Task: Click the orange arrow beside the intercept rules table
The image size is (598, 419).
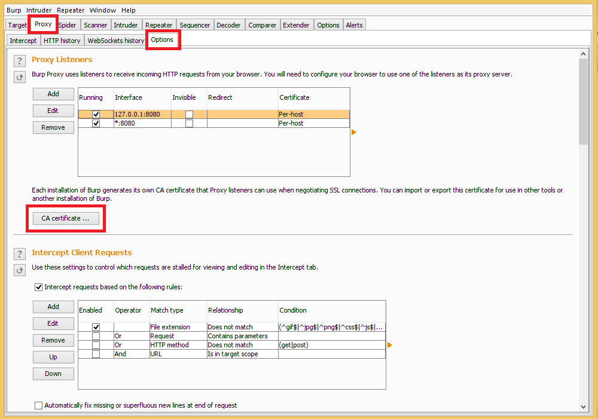Action: 389,345
